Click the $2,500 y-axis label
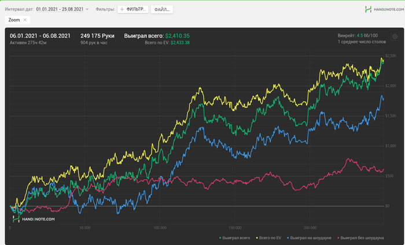 [x=391, y=55]
